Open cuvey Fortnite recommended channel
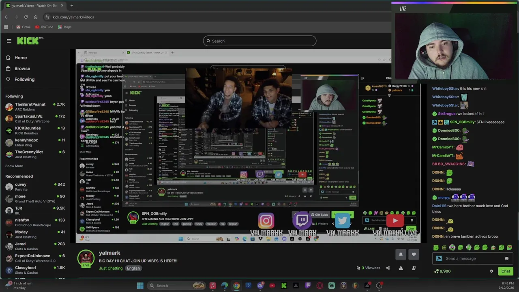The height and width of the screenshot is (292, 519). (35, 187)
